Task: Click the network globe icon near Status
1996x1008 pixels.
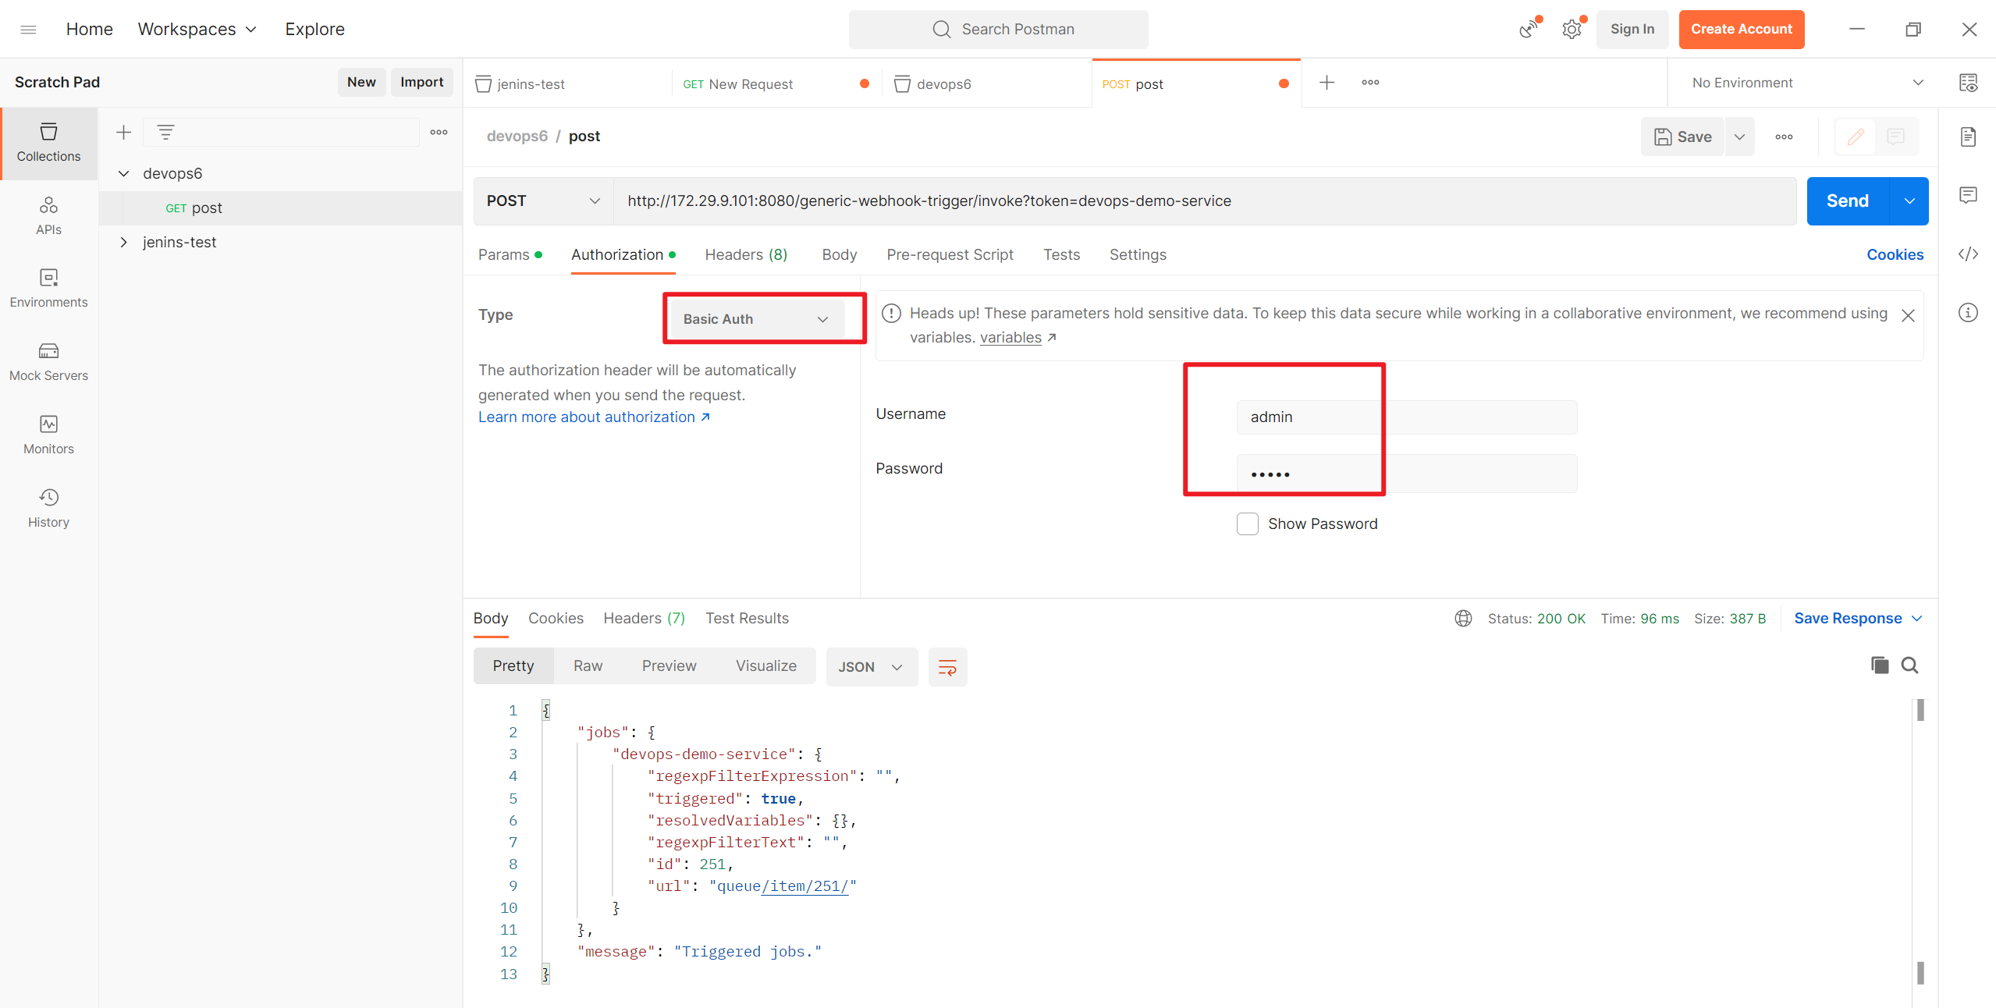Action: [x=1463, y=619]
